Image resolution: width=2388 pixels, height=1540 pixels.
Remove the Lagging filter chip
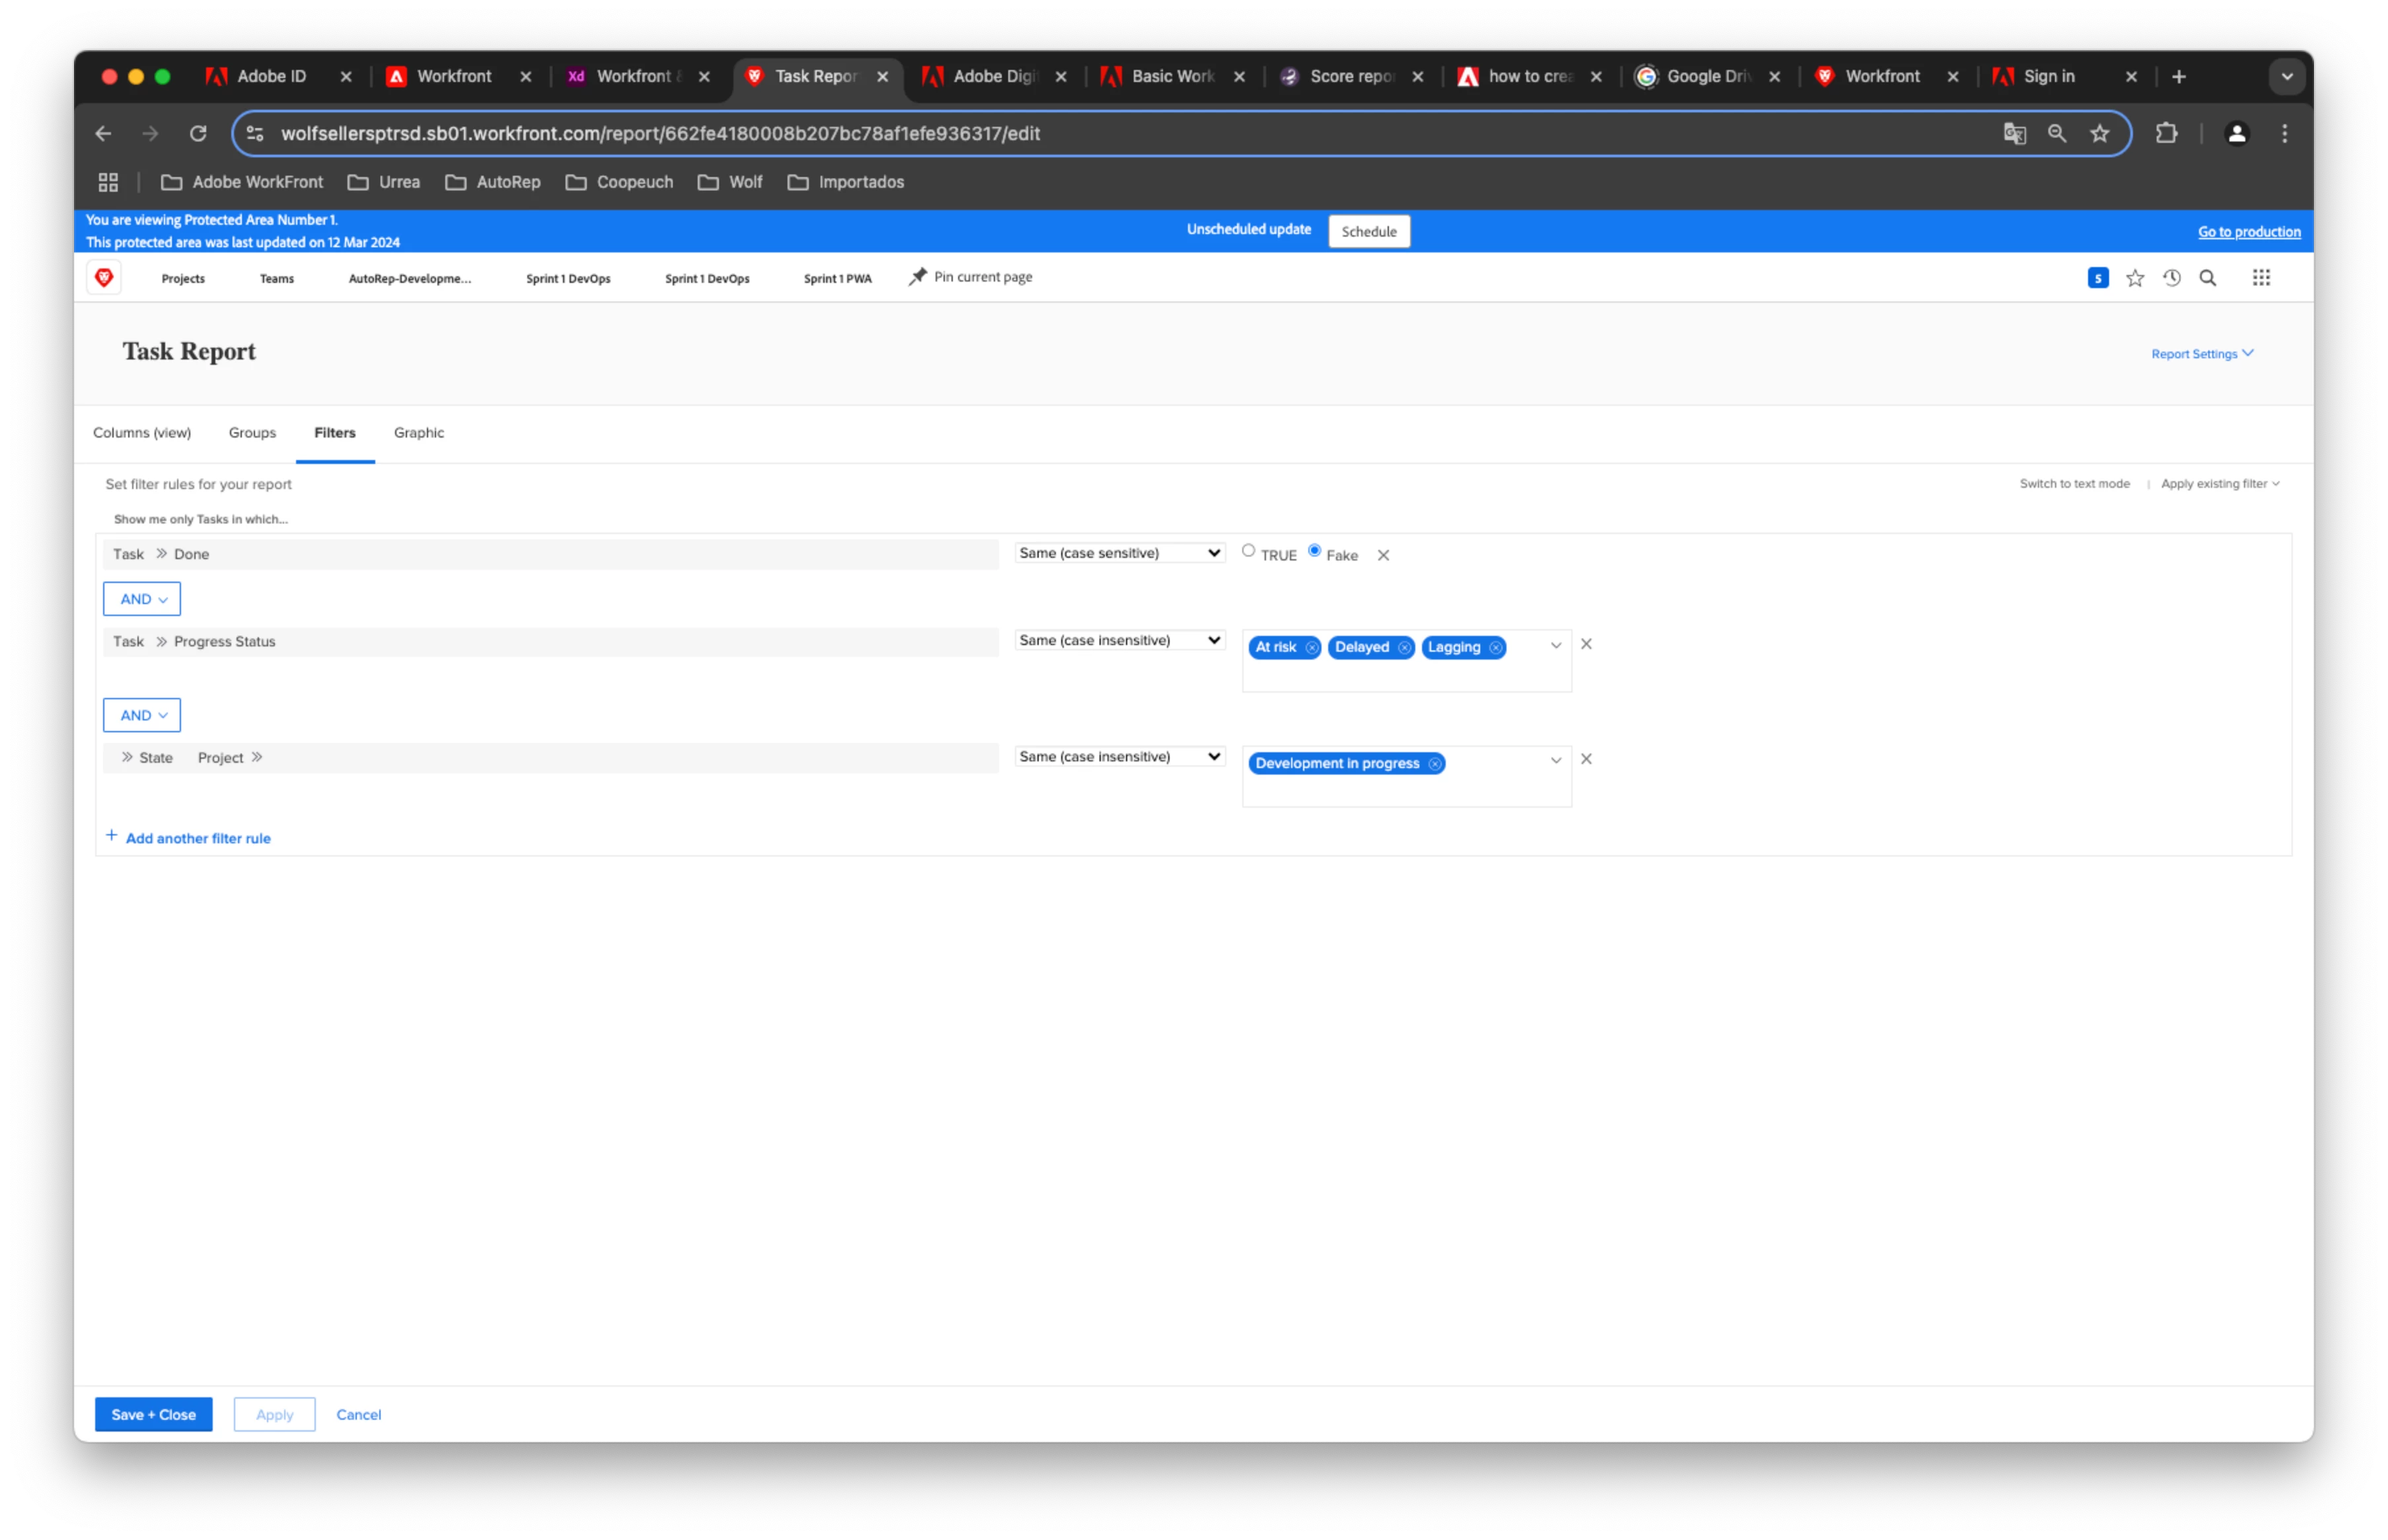[x=1495, y=648]
